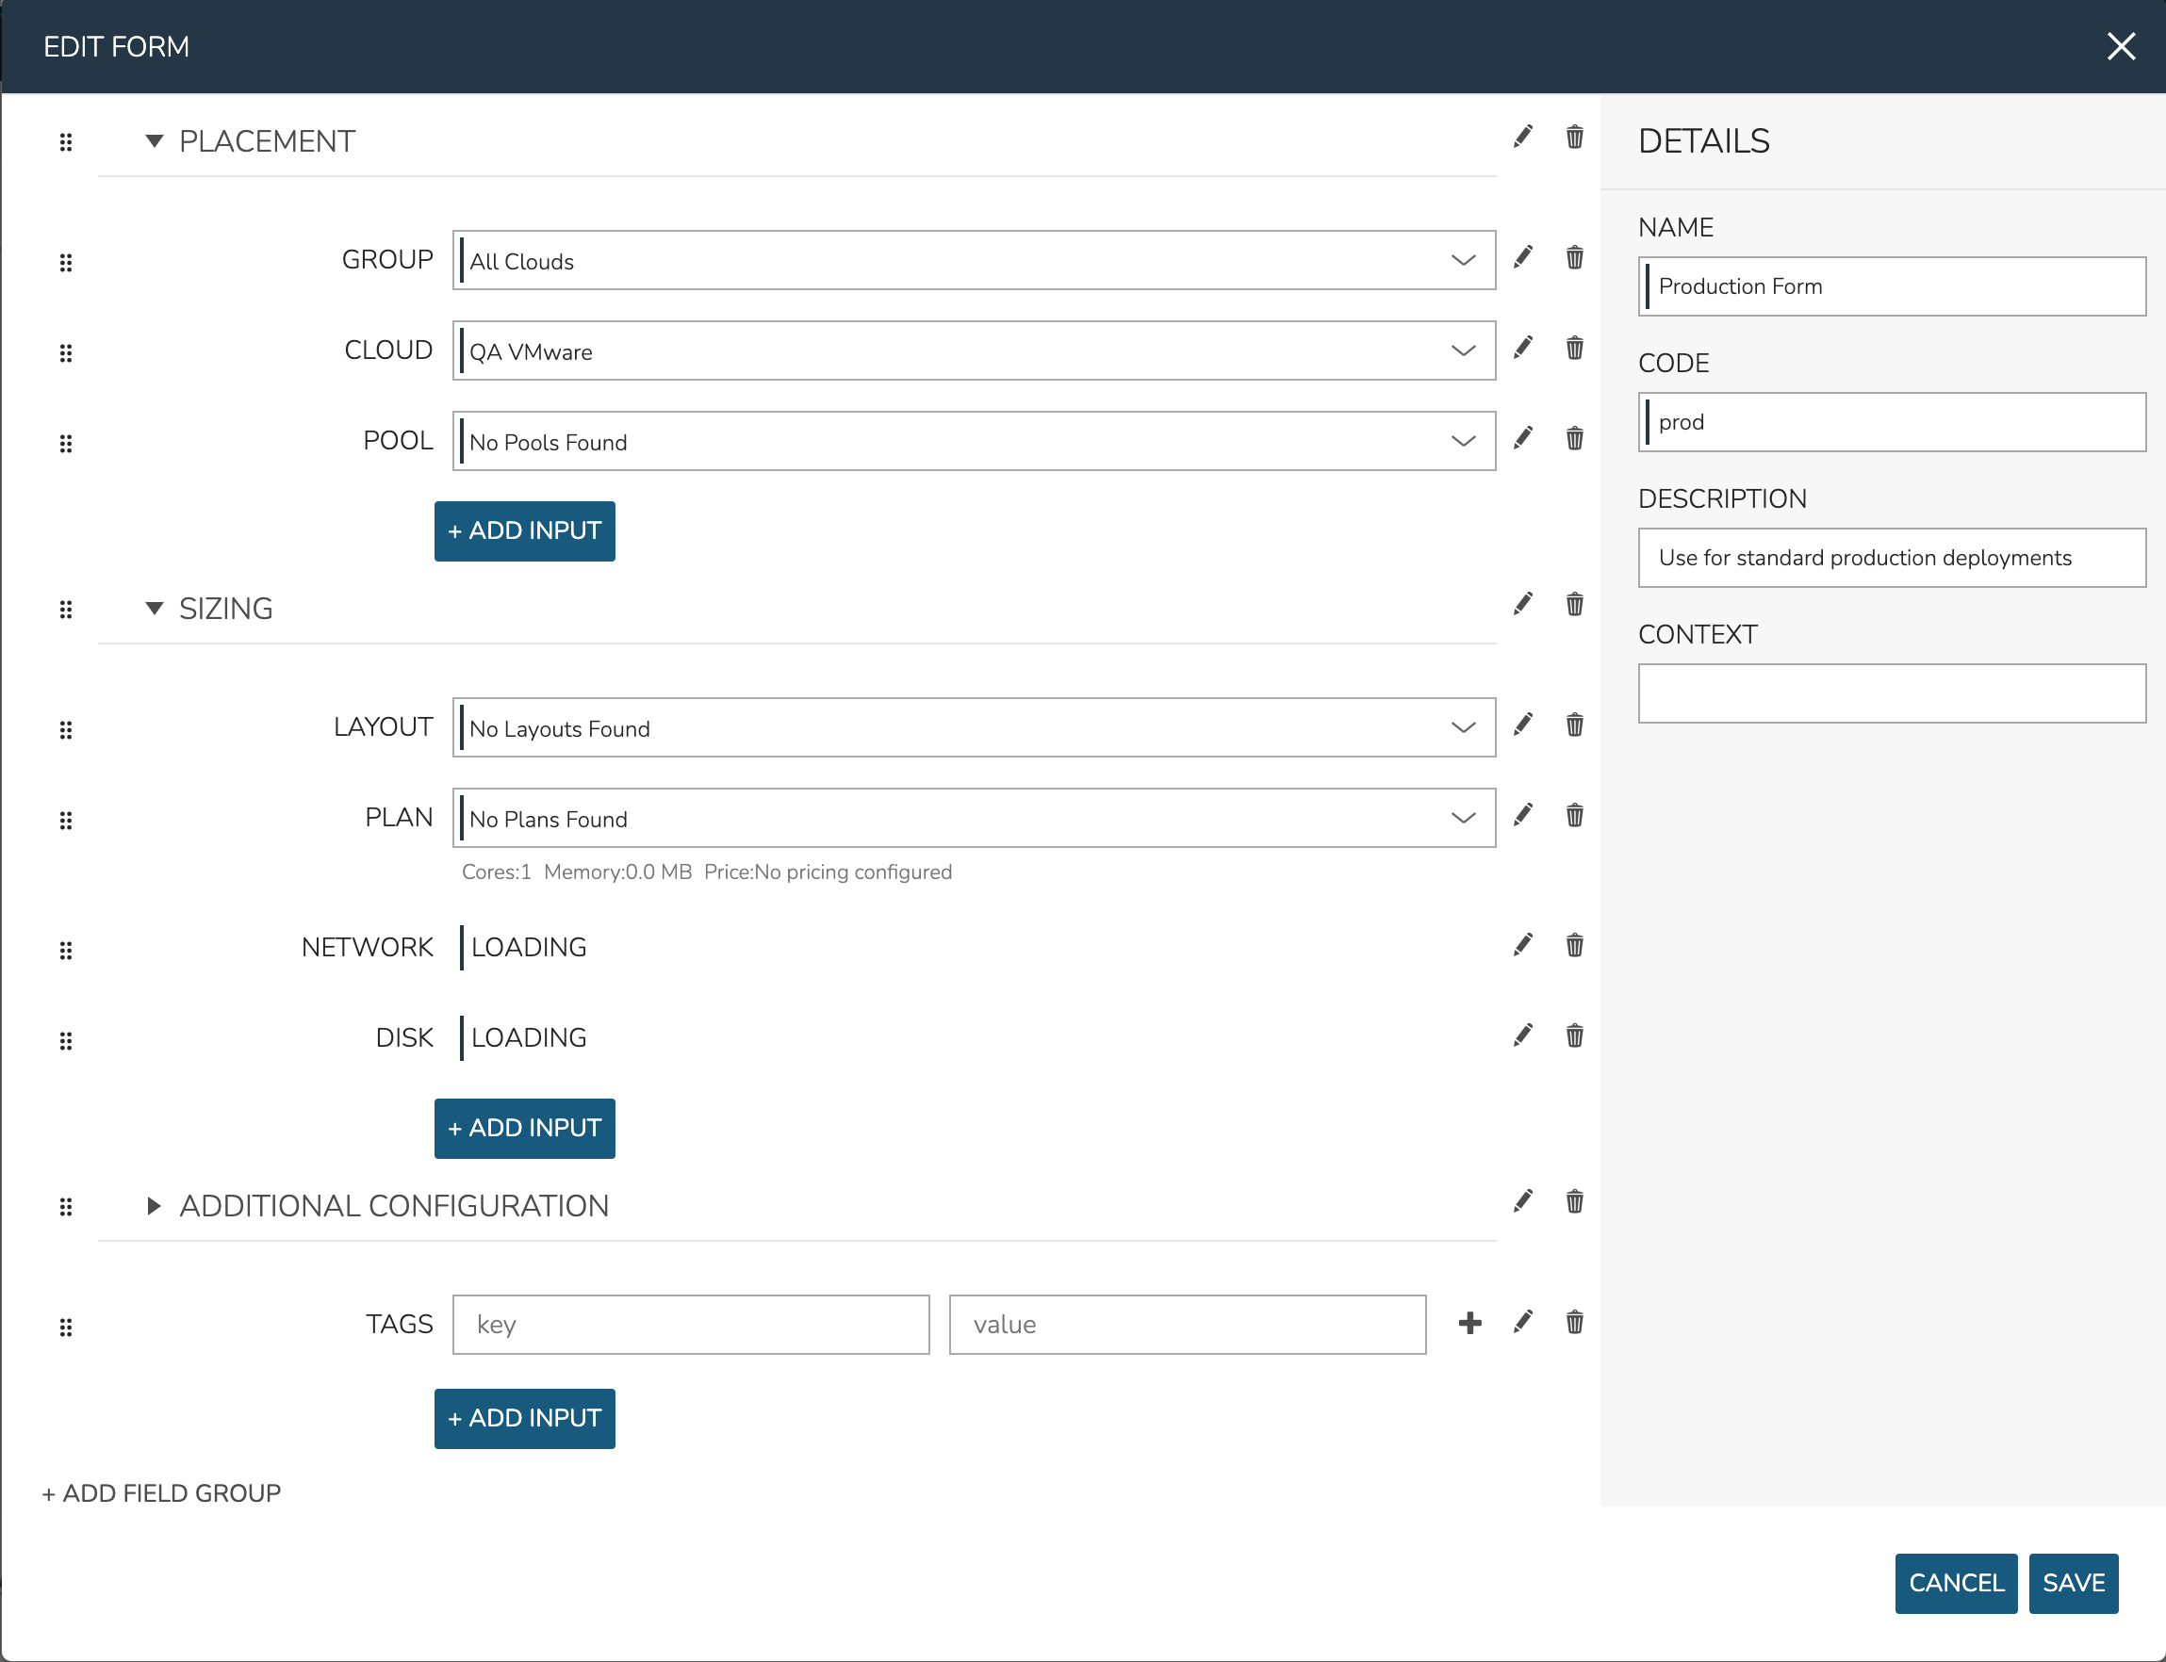Click the trash icon for the PLACEMENT group
This screenshot has width=2166, height=1662.
point(1574,137)
